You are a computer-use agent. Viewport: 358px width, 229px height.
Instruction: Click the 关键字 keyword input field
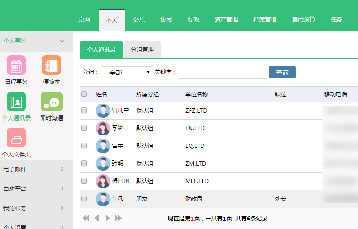tap(222, 73)
